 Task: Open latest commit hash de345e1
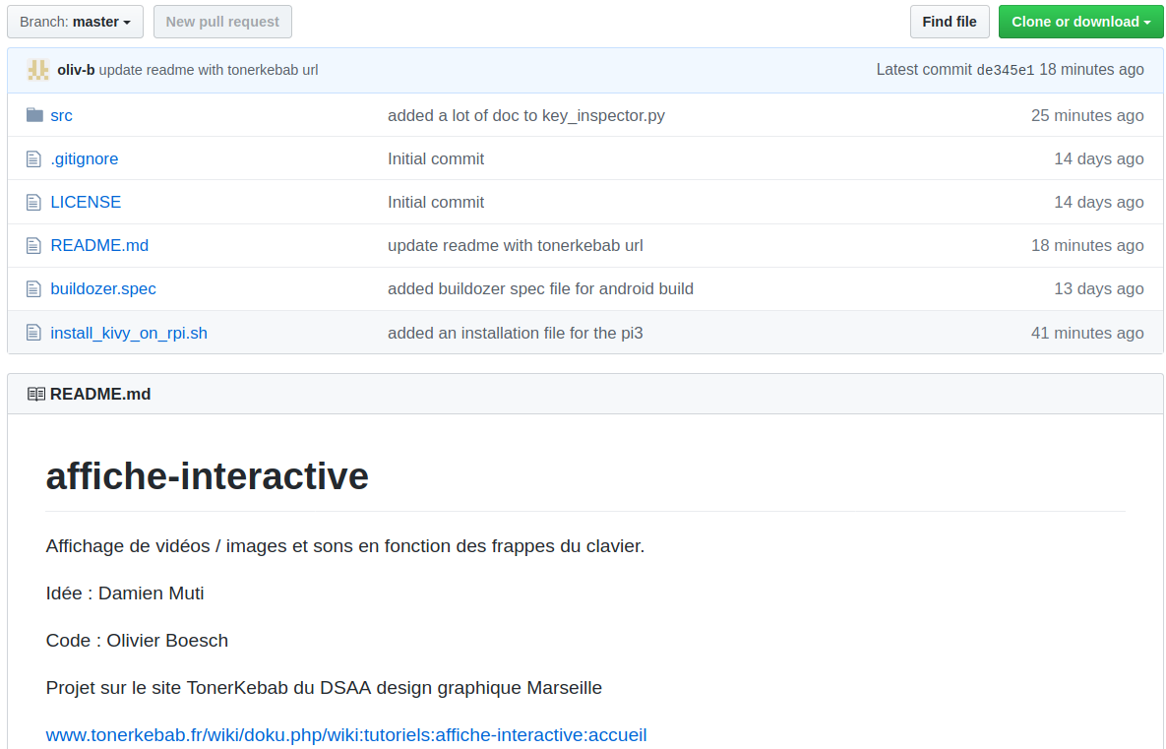(x=1005, y=70)
